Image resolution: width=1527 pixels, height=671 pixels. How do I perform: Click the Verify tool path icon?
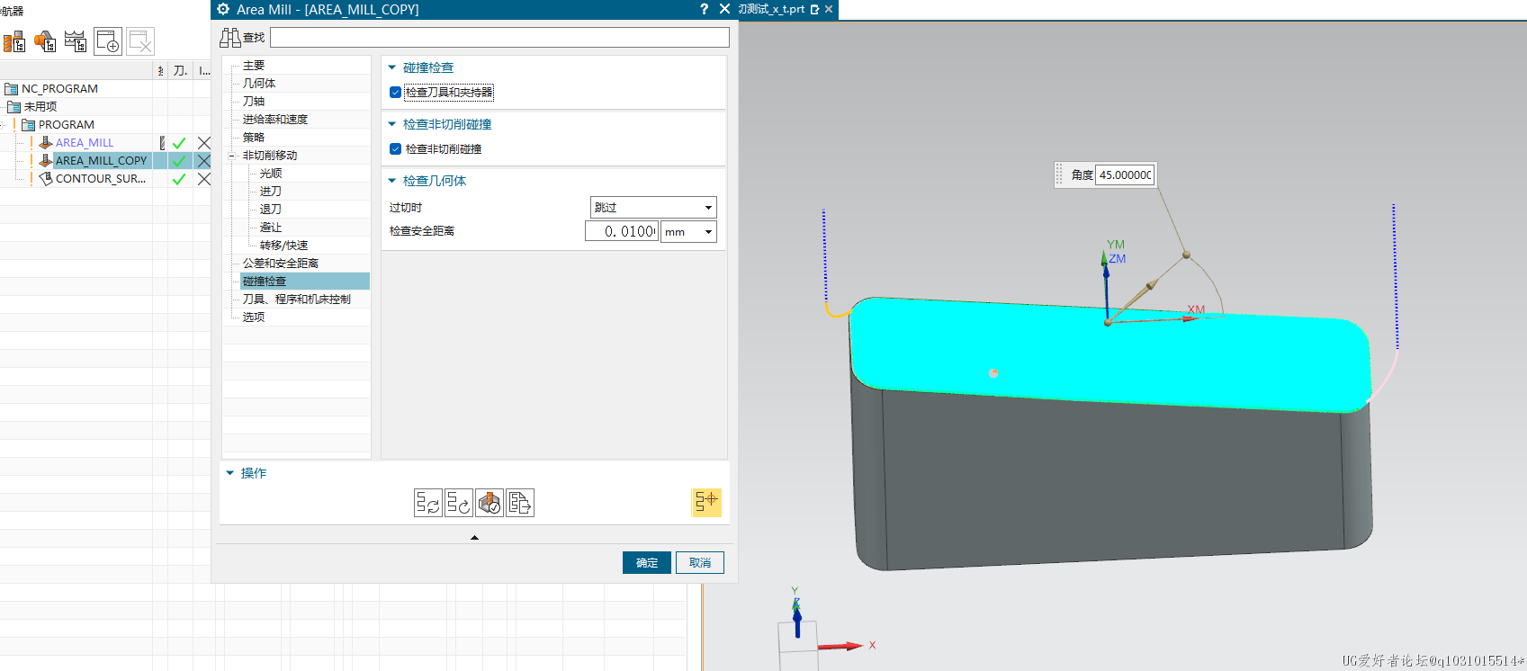coord(490,503)
